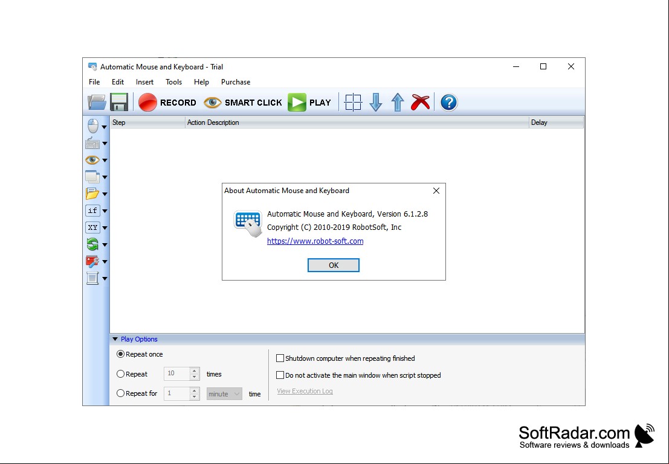Open the https://www.robot-soft.com link

(315, 241)
